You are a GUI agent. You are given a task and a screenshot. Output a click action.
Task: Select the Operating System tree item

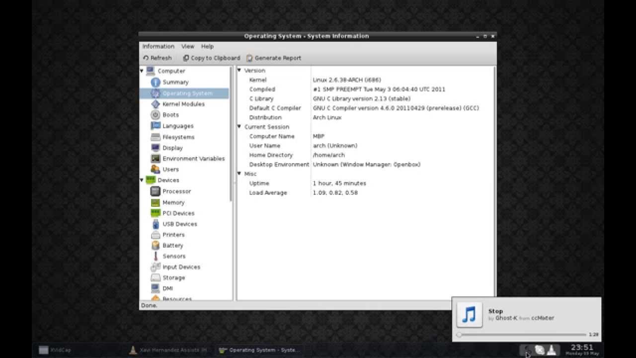pos(184,93)
